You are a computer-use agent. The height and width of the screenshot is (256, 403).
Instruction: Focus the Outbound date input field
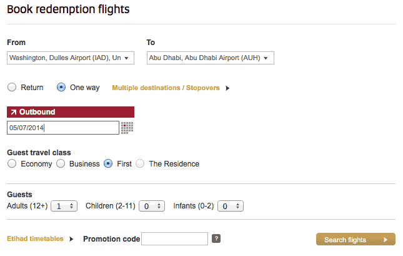pyautogui.click(x=63, y=128)
